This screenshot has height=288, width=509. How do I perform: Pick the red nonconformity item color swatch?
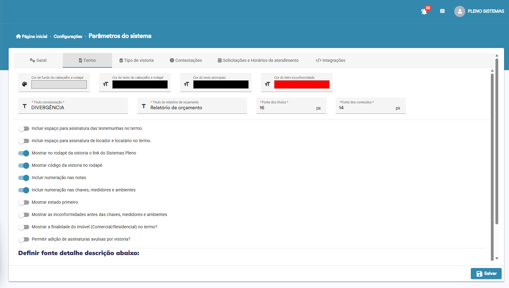pos(302,85)
